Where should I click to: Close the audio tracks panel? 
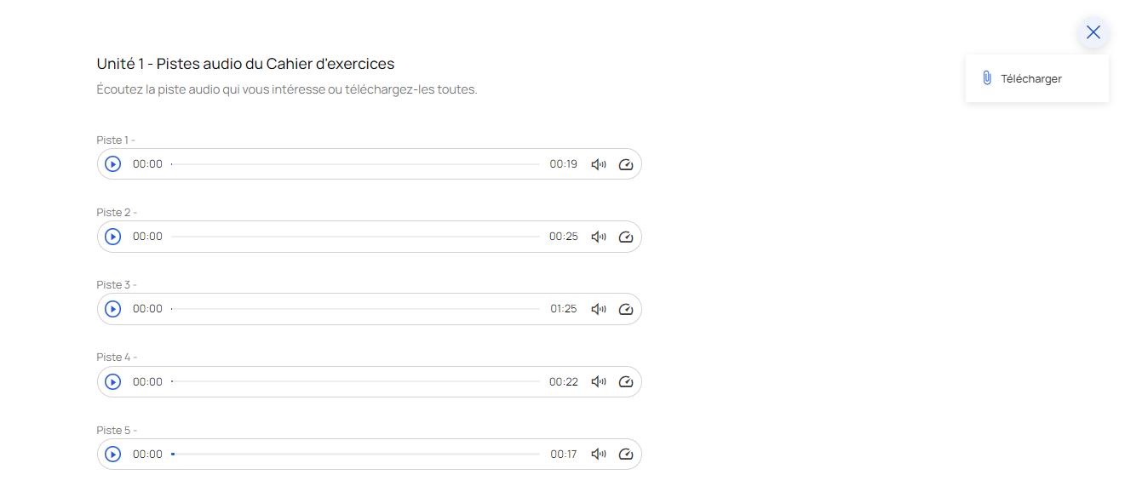tap(1093, 32)
